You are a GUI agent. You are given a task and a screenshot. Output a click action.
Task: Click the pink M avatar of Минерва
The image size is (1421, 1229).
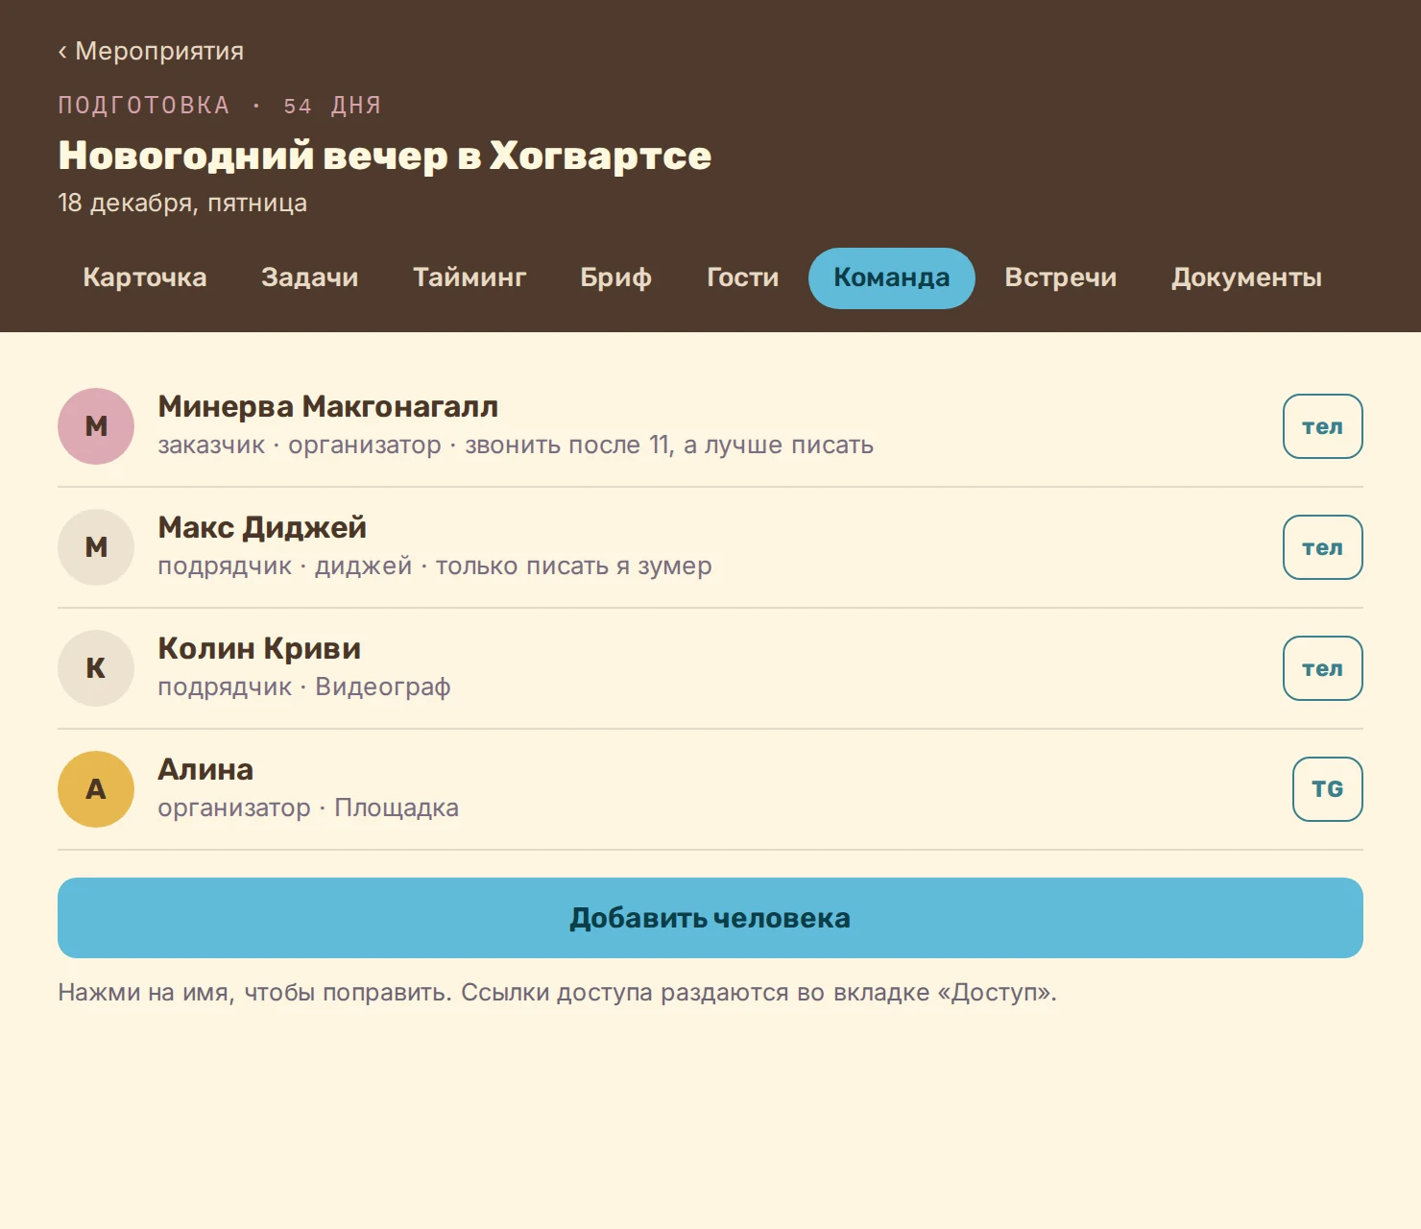[x=96, y=426]
